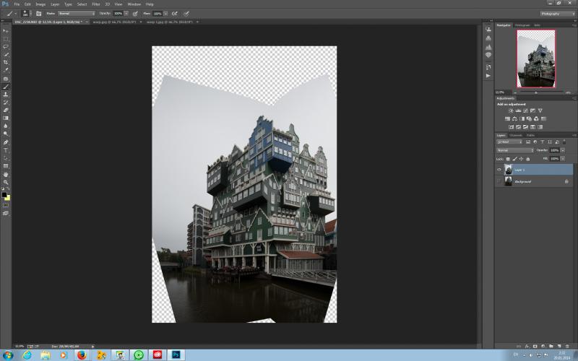Select the Zoom tool in toolbox

pos(6,183)
